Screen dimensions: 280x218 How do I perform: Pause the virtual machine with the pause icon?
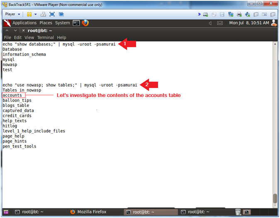click(29, 14)
